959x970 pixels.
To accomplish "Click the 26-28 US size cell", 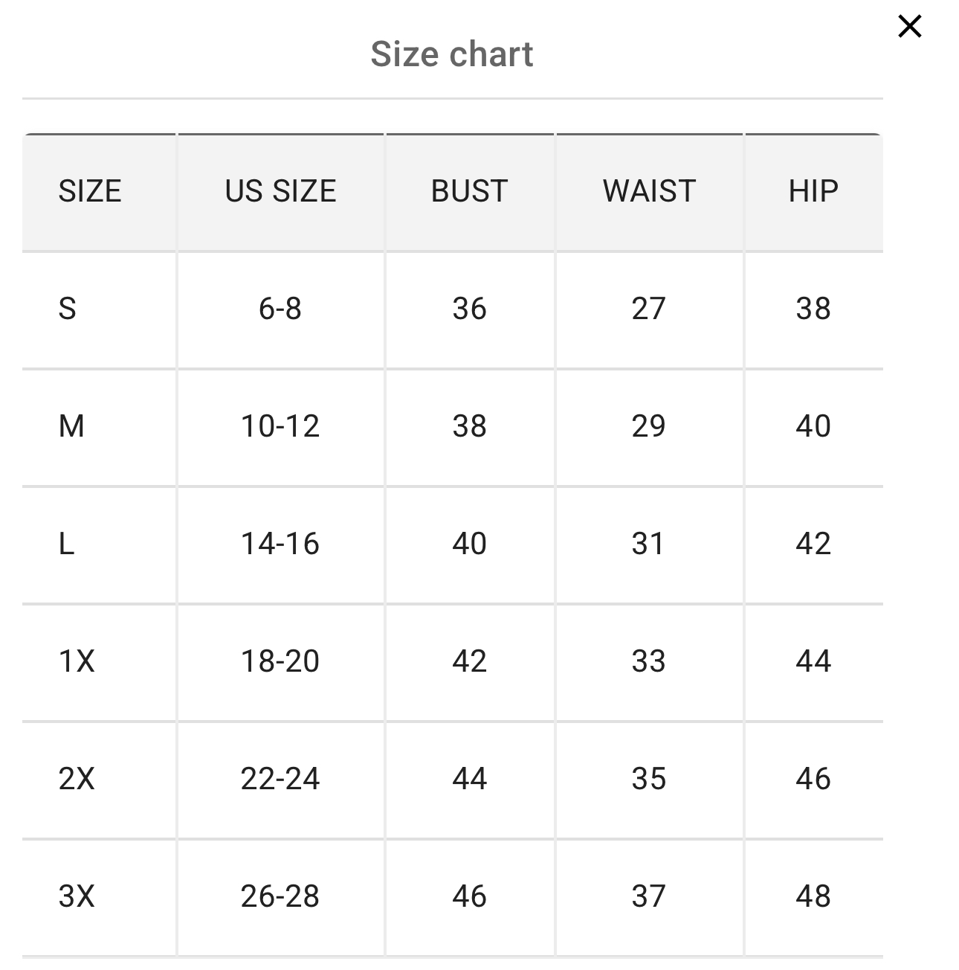I will [x=280, y=896].
